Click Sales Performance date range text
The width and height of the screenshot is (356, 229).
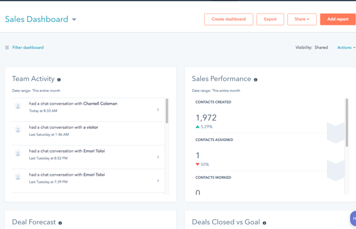coord(216,91)
